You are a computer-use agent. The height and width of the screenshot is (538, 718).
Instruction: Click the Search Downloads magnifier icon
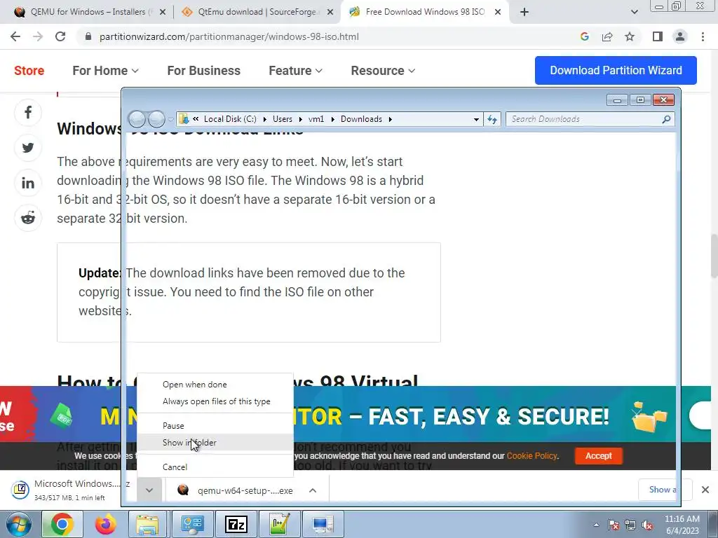pyautogui.click(x=666, y=119)
